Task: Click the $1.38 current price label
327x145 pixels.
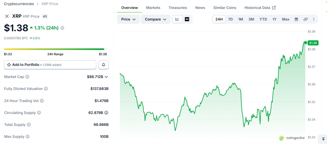Action: click(x=313, y=43)
